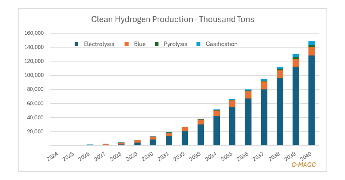Click the orange segment of the 2037 bar
This screenshot has width=345, height=180.
264,85
